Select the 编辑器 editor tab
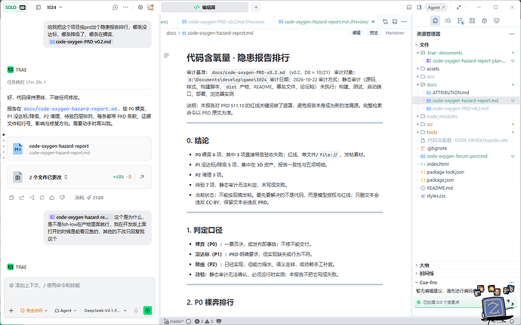The height and width of the screenshot is (325, 521). click(205, 7)
